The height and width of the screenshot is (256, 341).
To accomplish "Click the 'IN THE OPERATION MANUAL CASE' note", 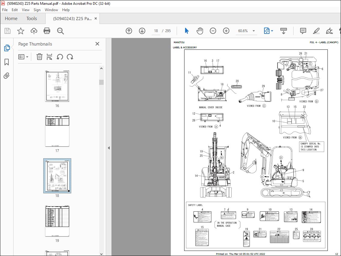I will pyautogui.click(x=227, y=224).
